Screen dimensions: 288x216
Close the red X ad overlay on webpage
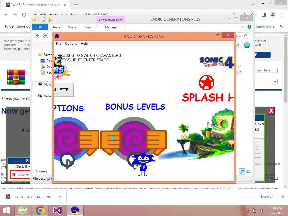pos(271,111)
